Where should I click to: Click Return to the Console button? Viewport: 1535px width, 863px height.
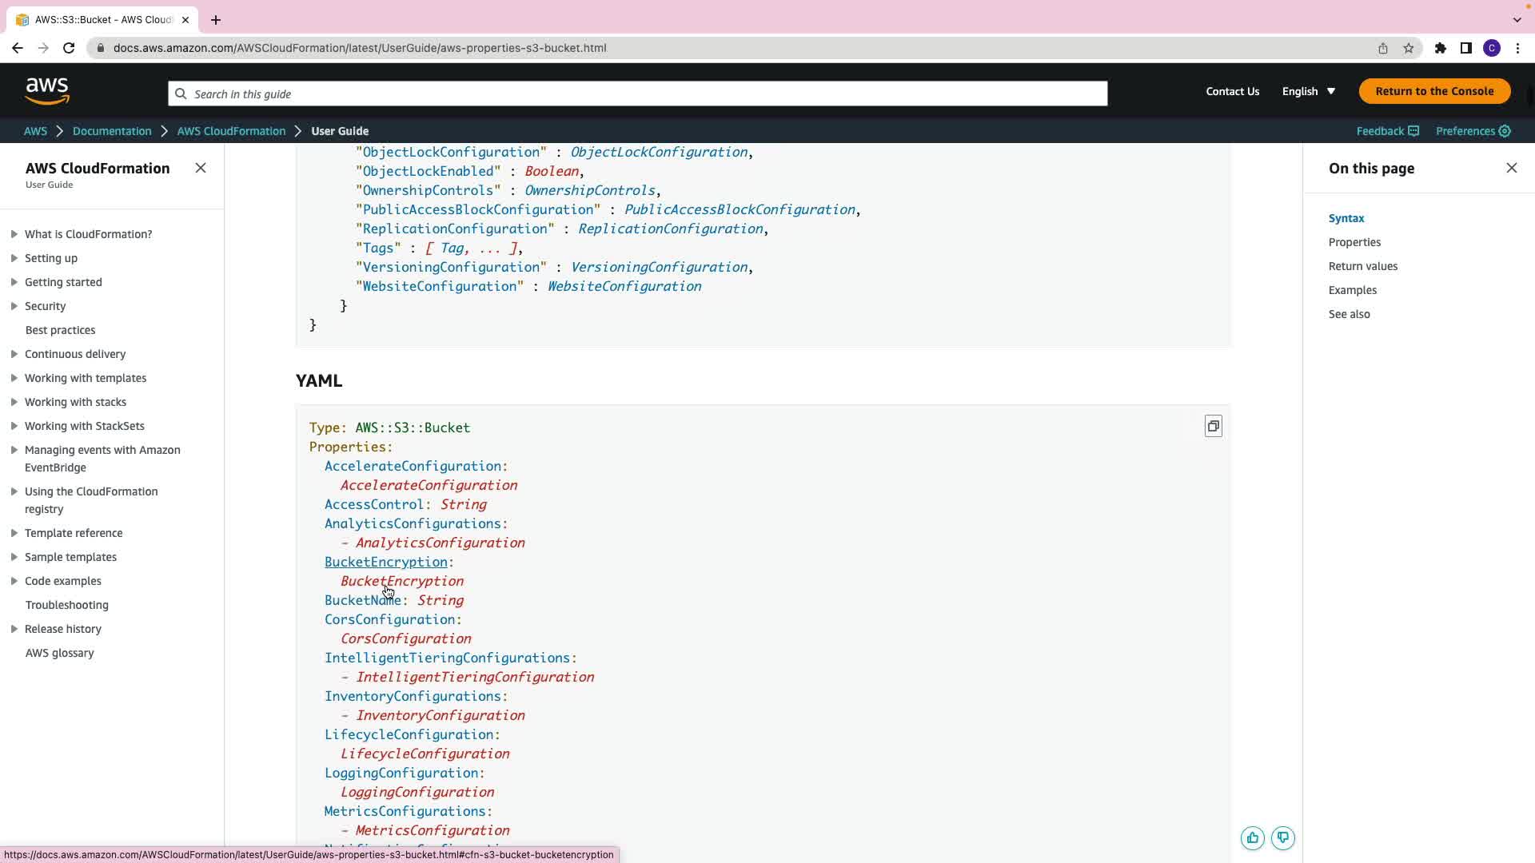tap(1434, 91)
